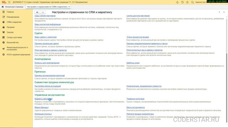The width and height of the screenshot is (228, 128).
Task: Open Причины проигрыша сделок link
Action: [x=47, y=43]
